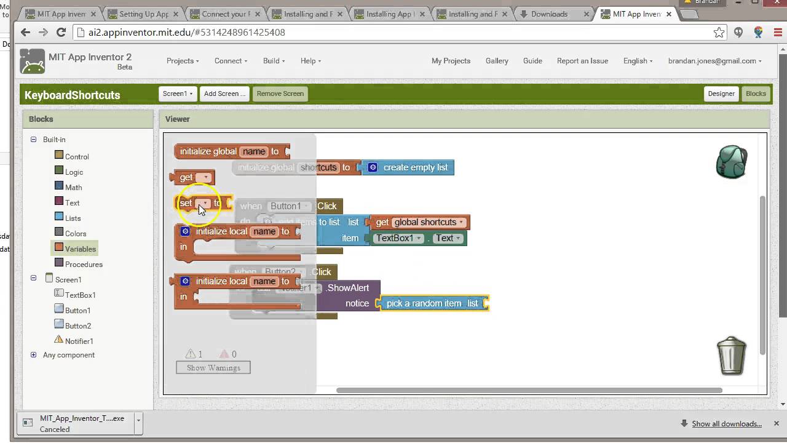
Task: Open the Projects menu
Action: (x=183, y=61)
